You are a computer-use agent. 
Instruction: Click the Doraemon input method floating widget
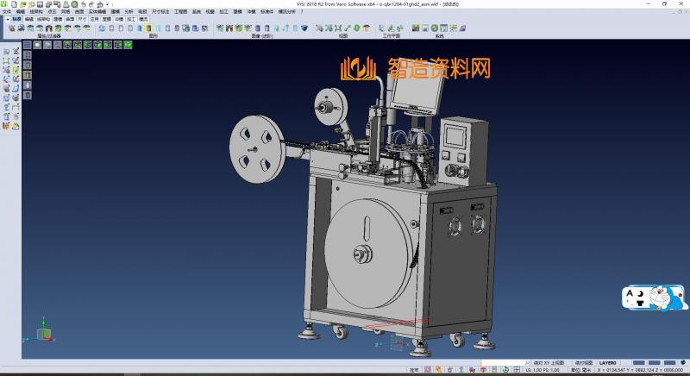(x=655, y=298)
